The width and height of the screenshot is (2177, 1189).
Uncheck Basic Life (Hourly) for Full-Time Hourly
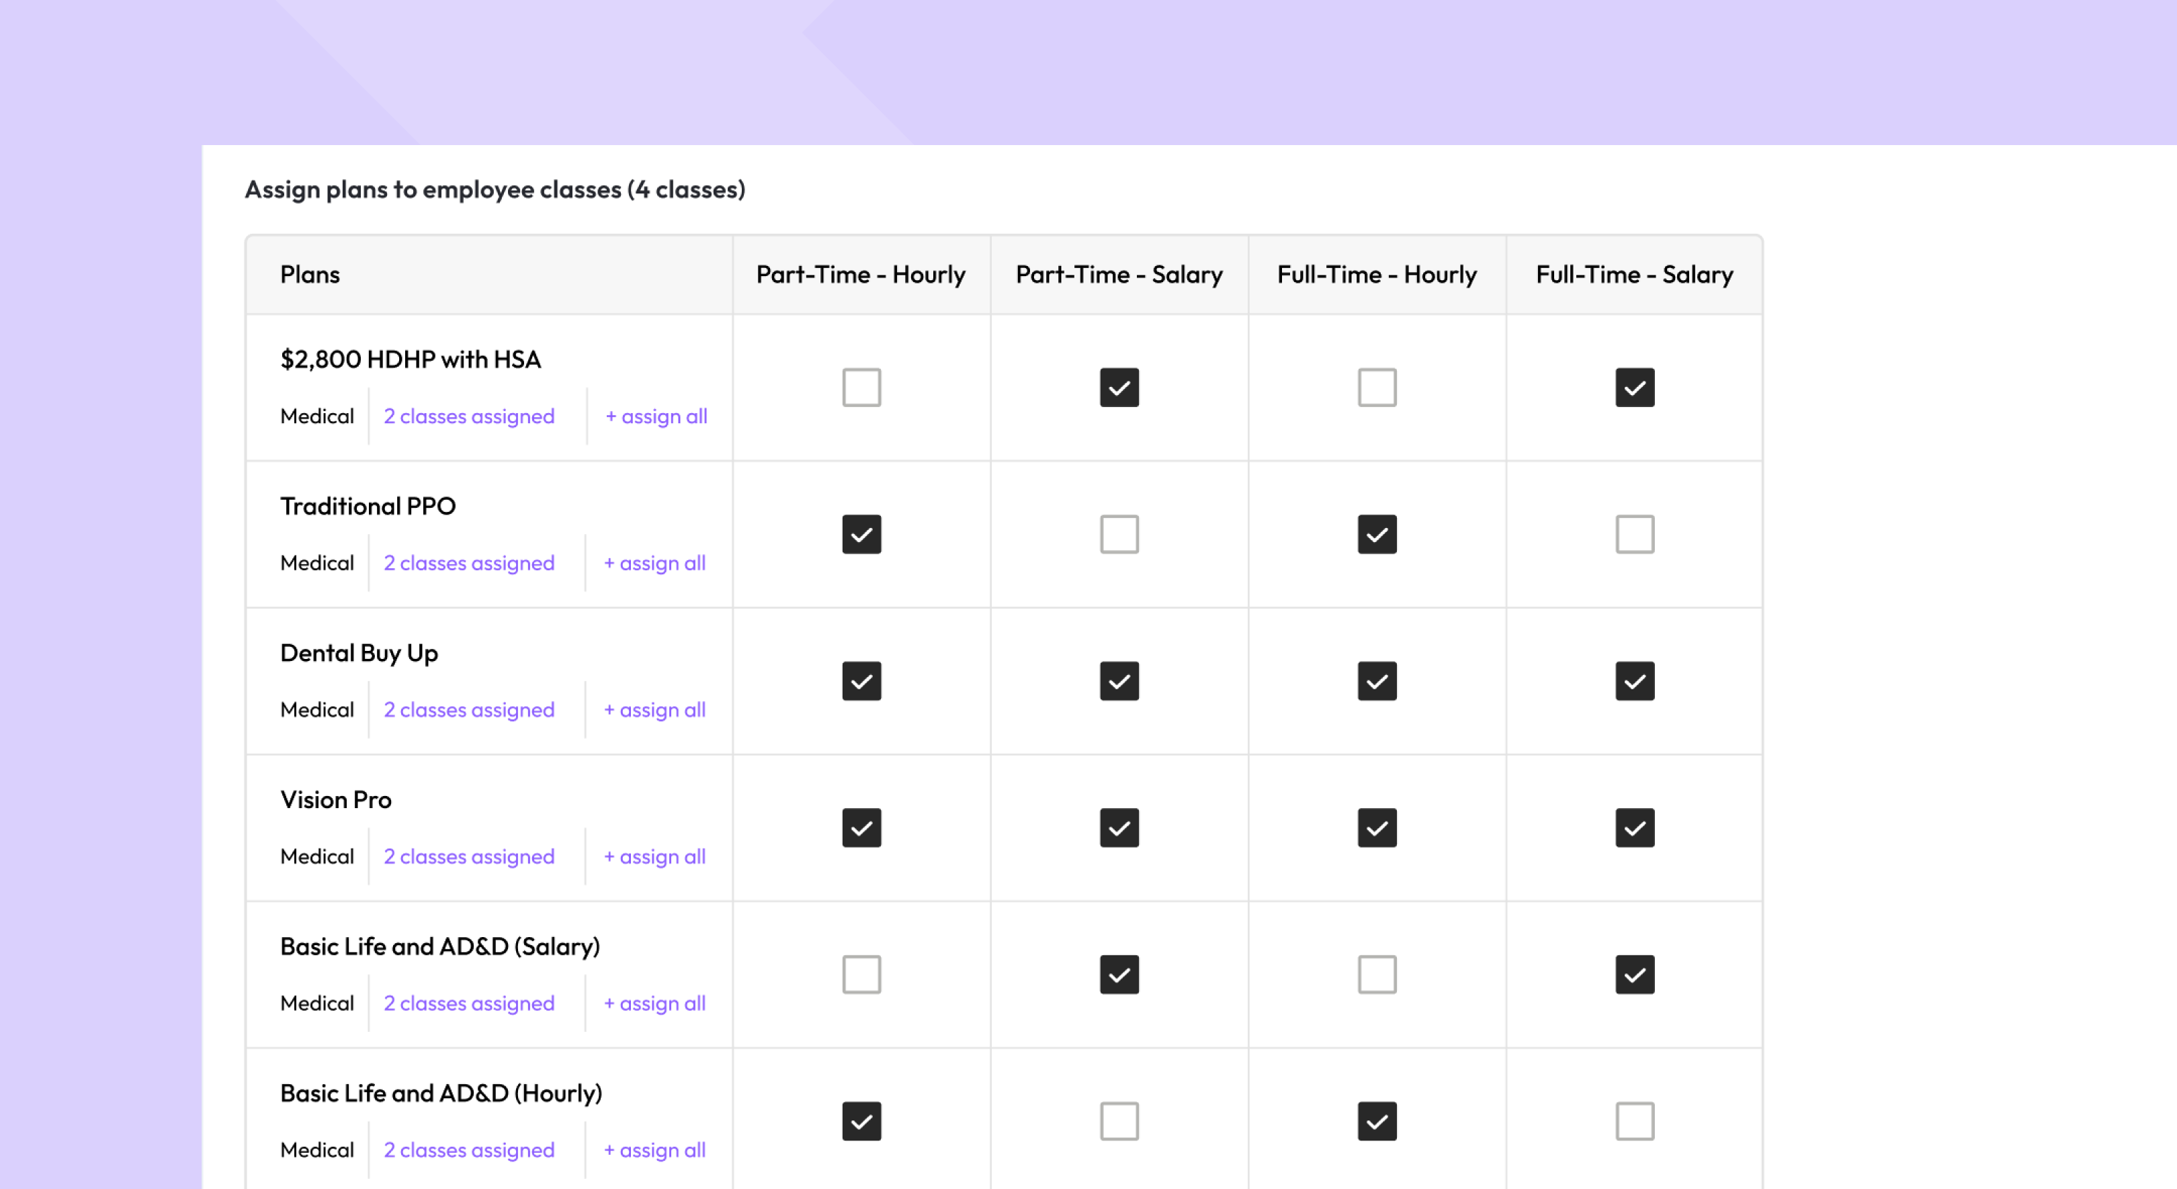coord(1377,1121)
